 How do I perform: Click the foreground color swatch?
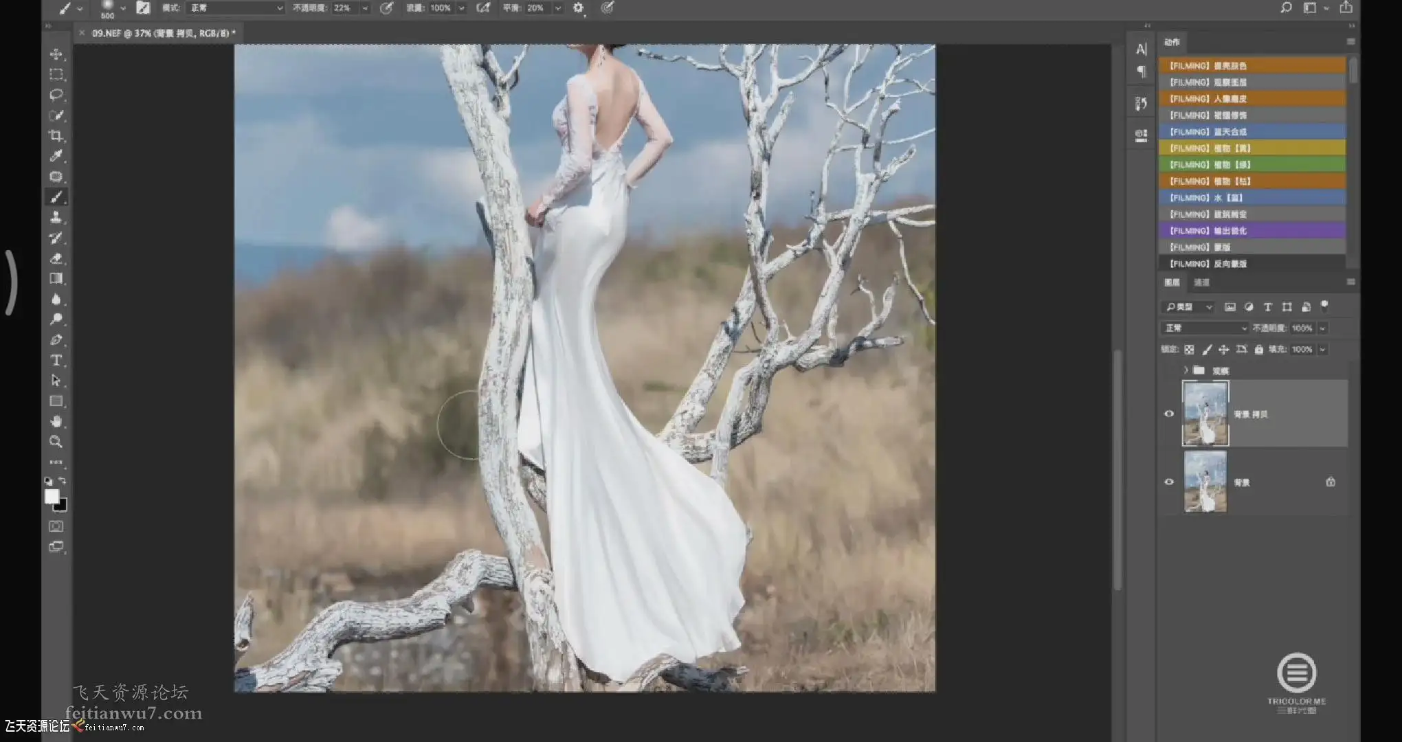52,496
